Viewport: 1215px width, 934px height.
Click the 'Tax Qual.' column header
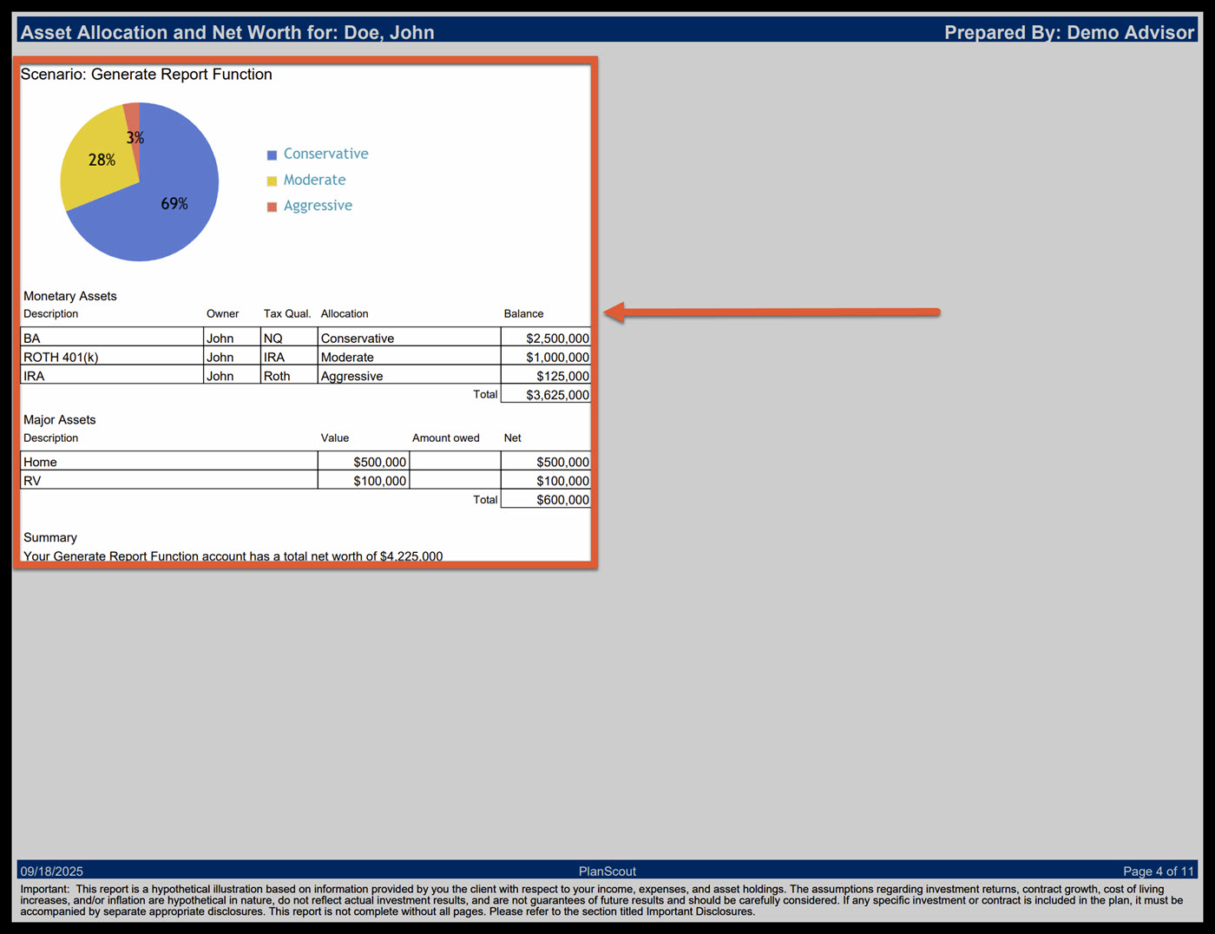click(287, 313)
